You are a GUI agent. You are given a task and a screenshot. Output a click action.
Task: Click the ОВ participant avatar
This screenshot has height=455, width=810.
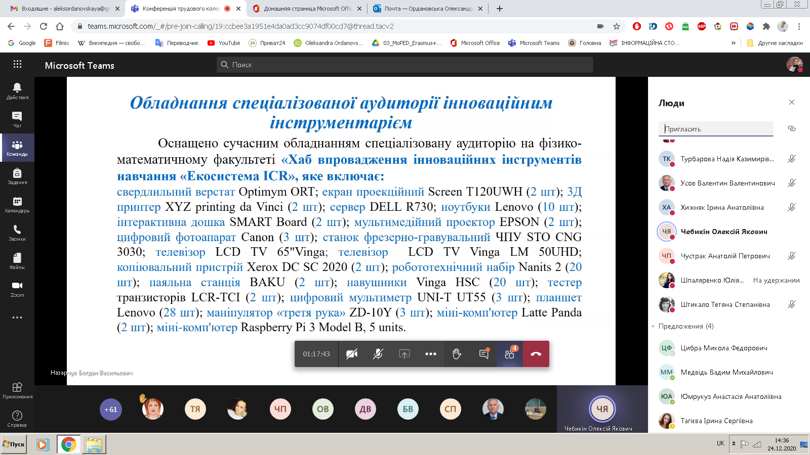[x=323, y=409]
